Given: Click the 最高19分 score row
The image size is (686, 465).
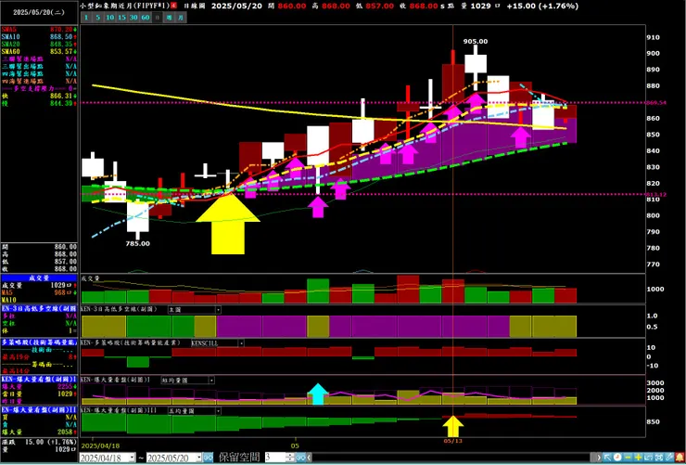Looking at the screenshot, I should [39, 357].
